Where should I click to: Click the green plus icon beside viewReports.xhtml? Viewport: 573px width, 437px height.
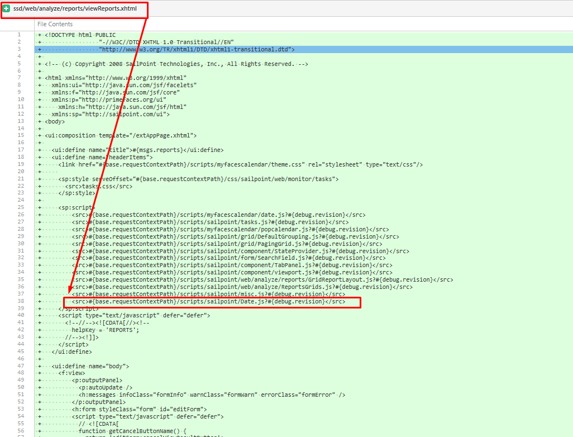click(x=6, y=8)
